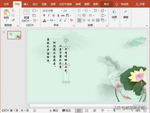Select the Format Painter brush
150x113 pixels.
[13, 20]
